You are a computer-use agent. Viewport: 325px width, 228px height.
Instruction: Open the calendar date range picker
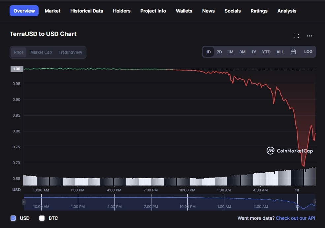pyautogui.click(x=293, y=52)
